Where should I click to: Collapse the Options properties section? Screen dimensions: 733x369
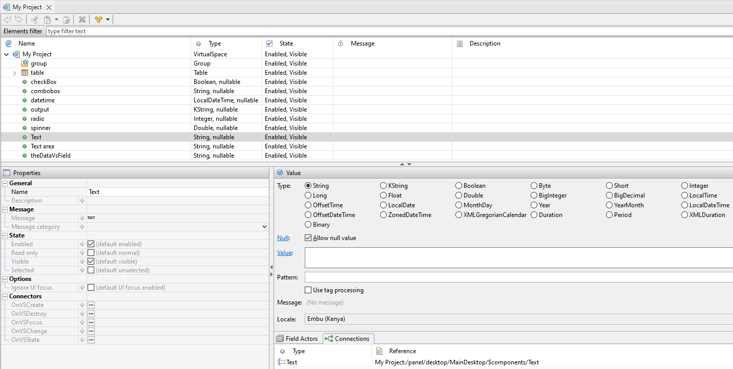(5, 279)
